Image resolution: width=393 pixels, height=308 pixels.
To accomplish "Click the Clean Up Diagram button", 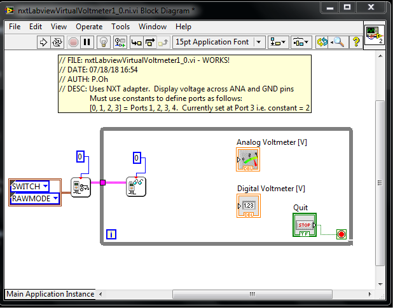I will pyautogui.click(x=322, y=42).
